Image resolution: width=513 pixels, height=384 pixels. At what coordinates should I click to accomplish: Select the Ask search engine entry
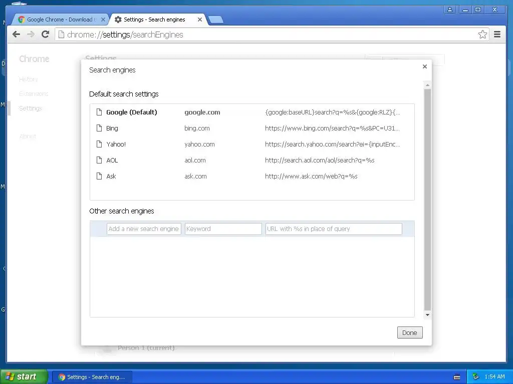tap(252, 176)
